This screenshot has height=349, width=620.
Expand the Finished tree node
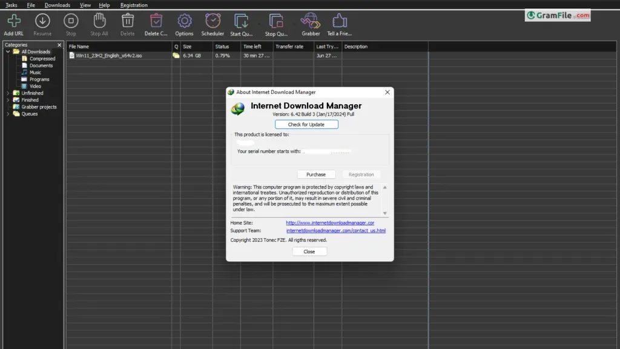[8, 100]
